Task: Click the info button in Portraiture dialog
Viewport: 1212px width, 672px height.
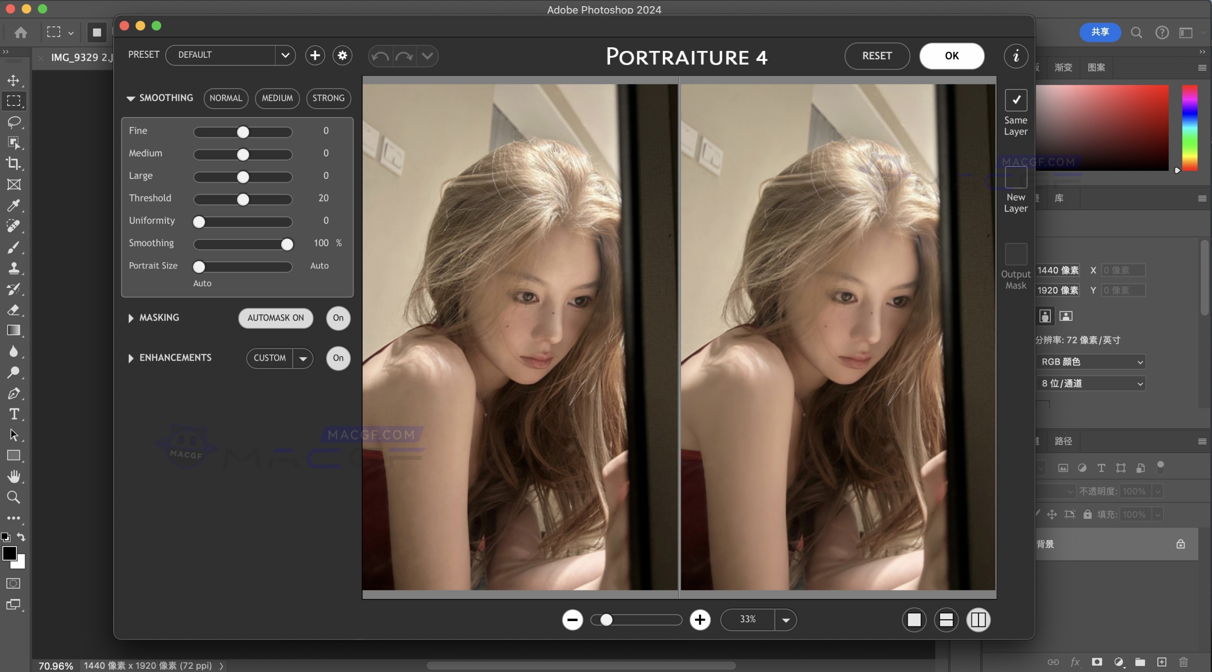Action: (x=1016, y=56)
